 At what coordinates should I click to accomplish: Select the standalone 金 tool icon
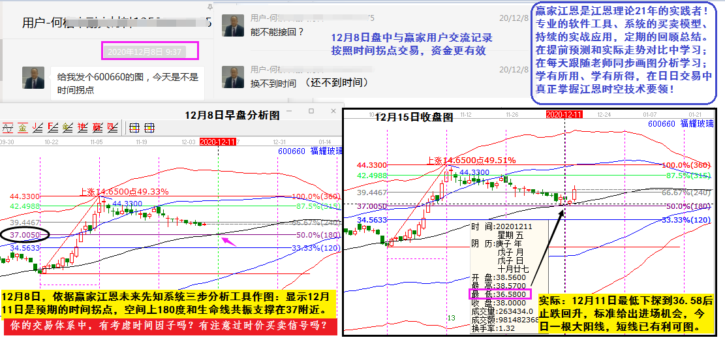tap(22, 128)
